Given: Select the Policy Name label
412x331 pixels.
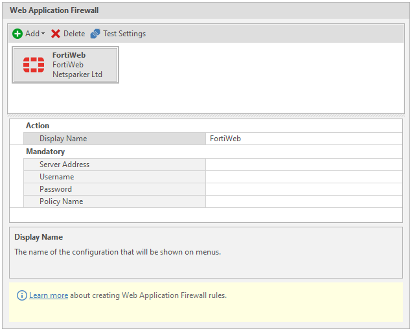Looking at the screenshot, I should pos(62,201).
